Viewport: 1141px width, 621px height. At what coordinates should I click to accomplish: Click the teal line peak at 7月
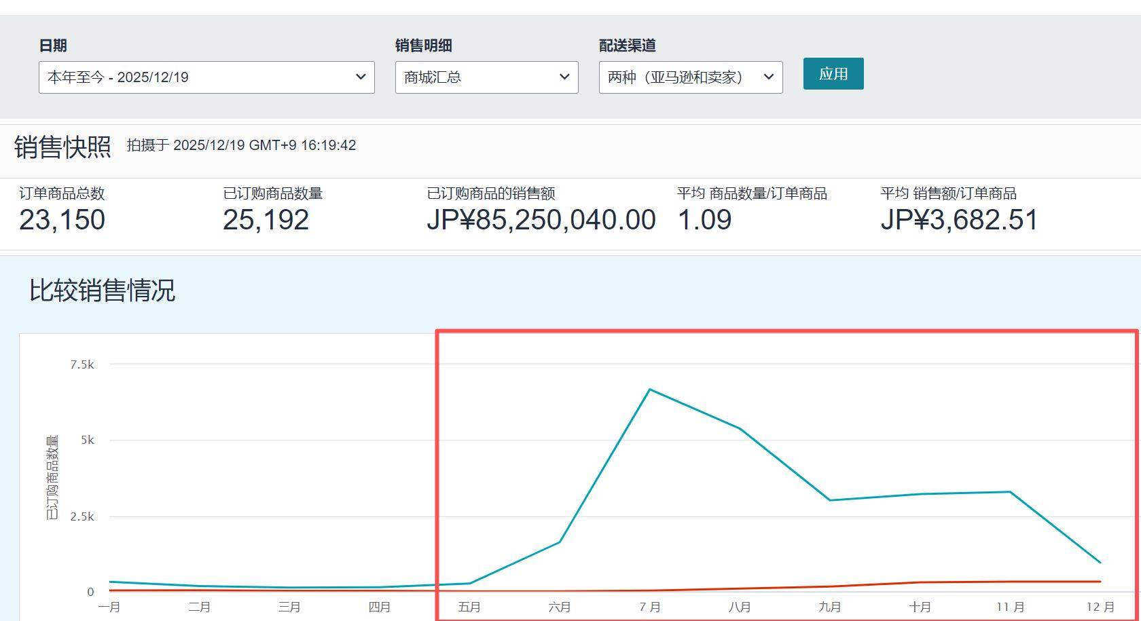(x=650, y=390)
